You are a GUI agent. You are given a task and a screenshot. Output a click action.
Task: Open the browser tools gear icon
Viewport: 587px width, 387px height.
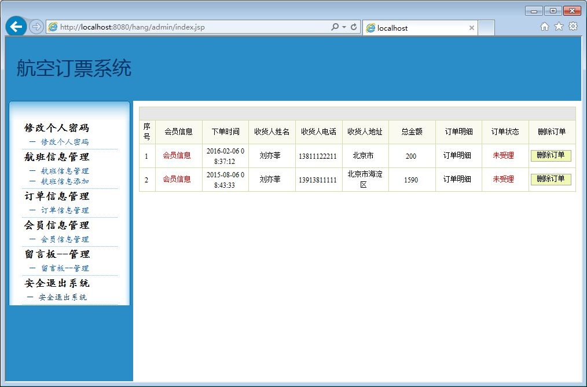click(573, 26)
